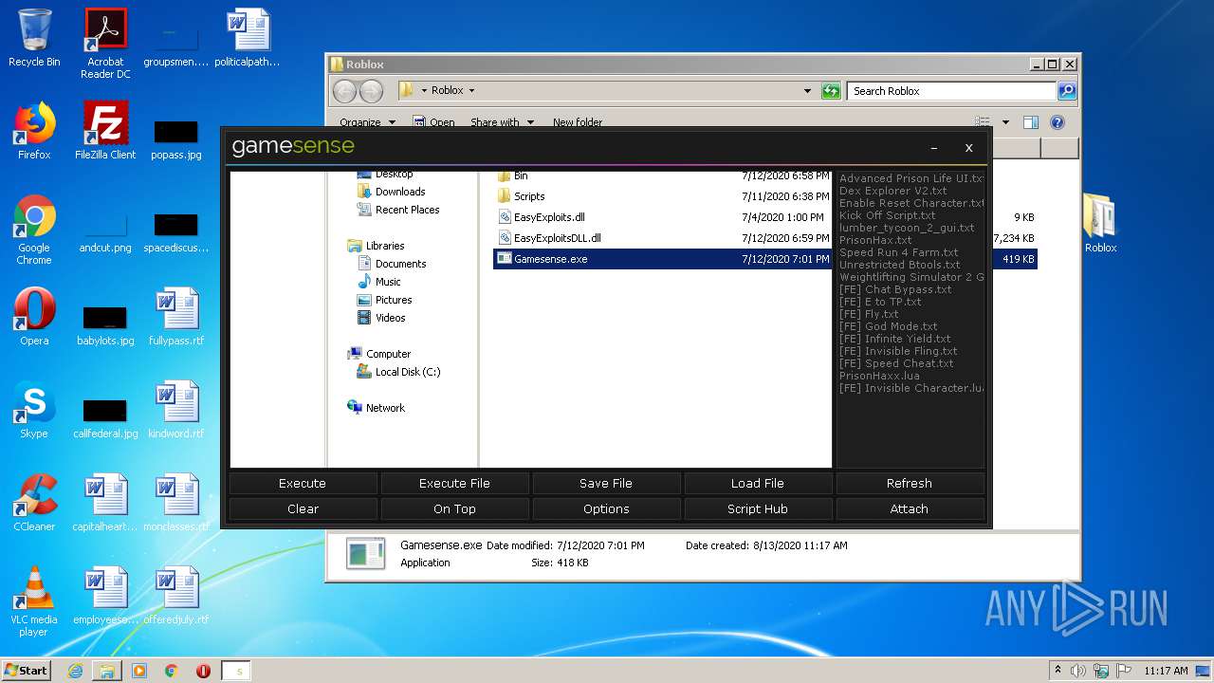This screenshot has width=1214, height=683.
Task: Click Search Roblox input field
Action: [951, 91]
